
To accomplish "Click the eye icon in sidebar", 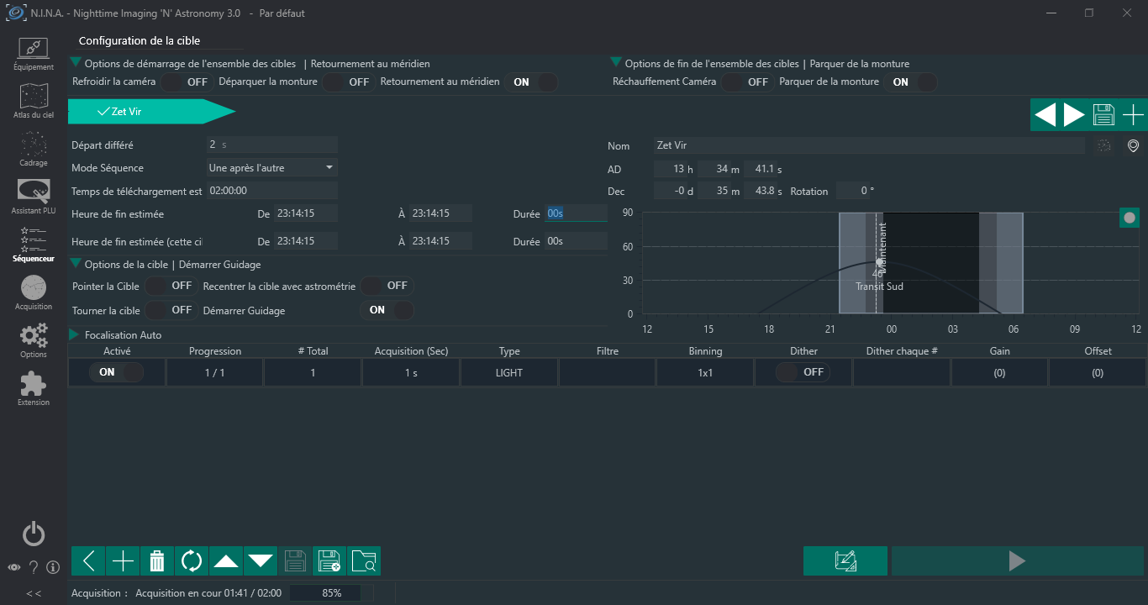I will point(14,567).
